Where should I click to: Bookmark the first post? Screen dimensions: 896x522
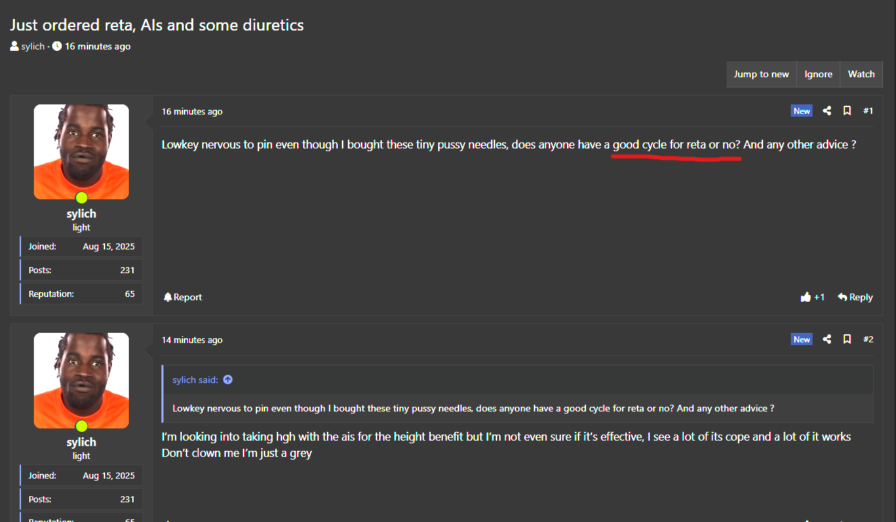(847, 111)
